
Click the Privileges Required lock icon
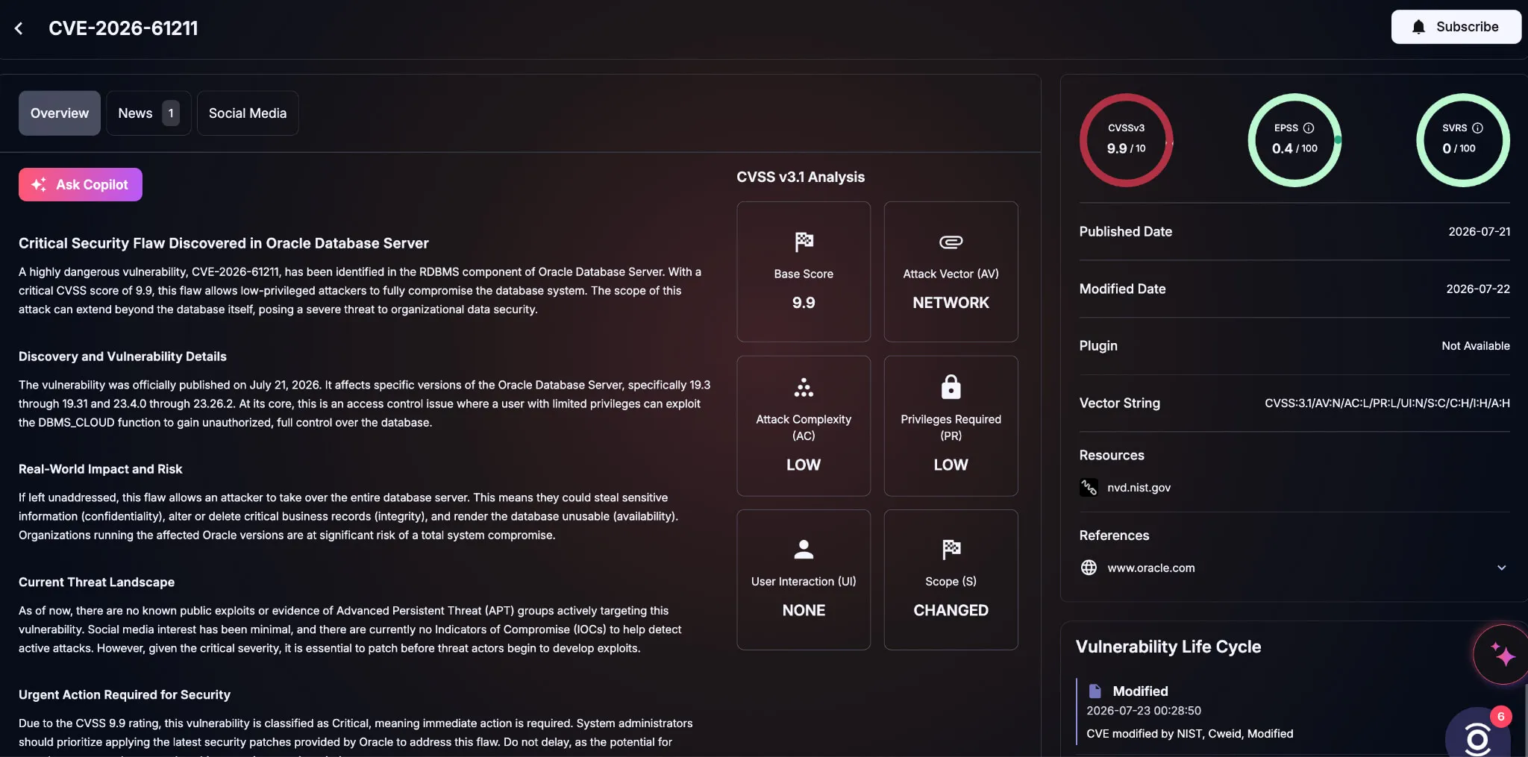point(951,387)
